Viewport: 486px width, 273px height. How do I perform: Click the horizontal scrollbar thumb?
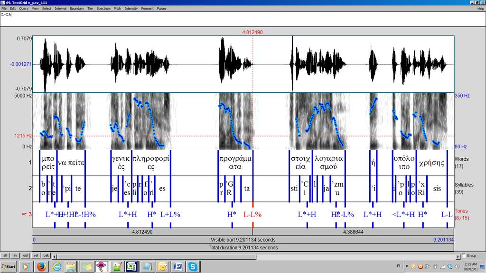click(x=157, y=256)
